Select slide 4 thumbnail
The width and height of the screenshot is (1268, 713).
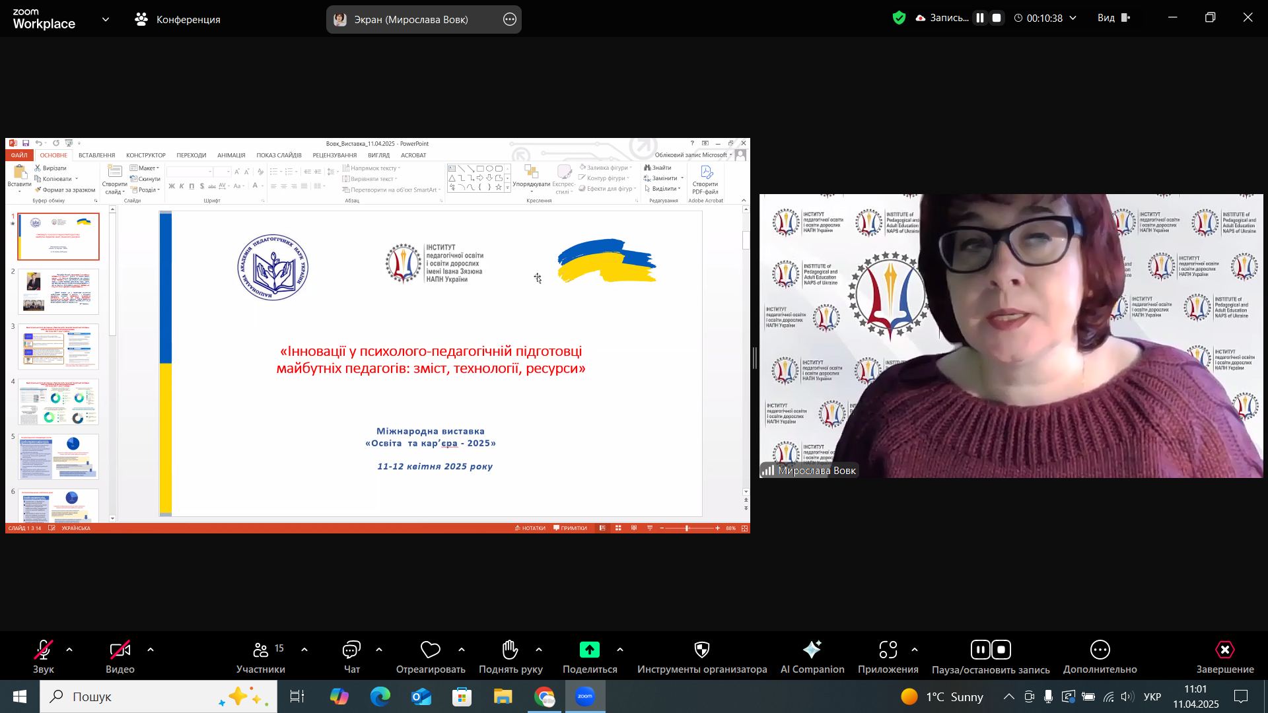(x=59, y=402)
